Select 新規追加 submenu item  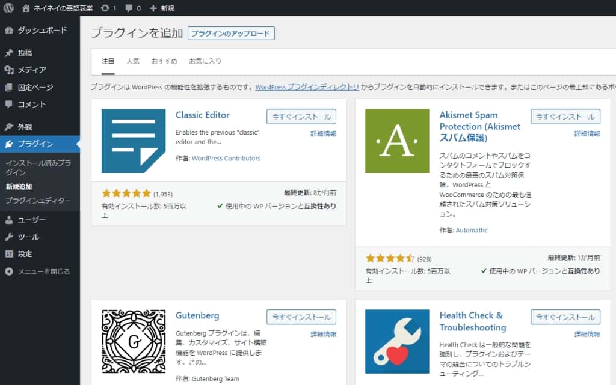19,187
